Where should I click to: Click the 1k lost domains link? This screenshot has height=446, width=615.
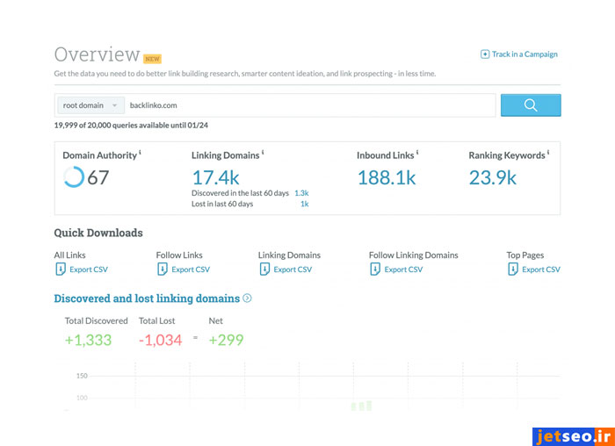click(304, 204)
